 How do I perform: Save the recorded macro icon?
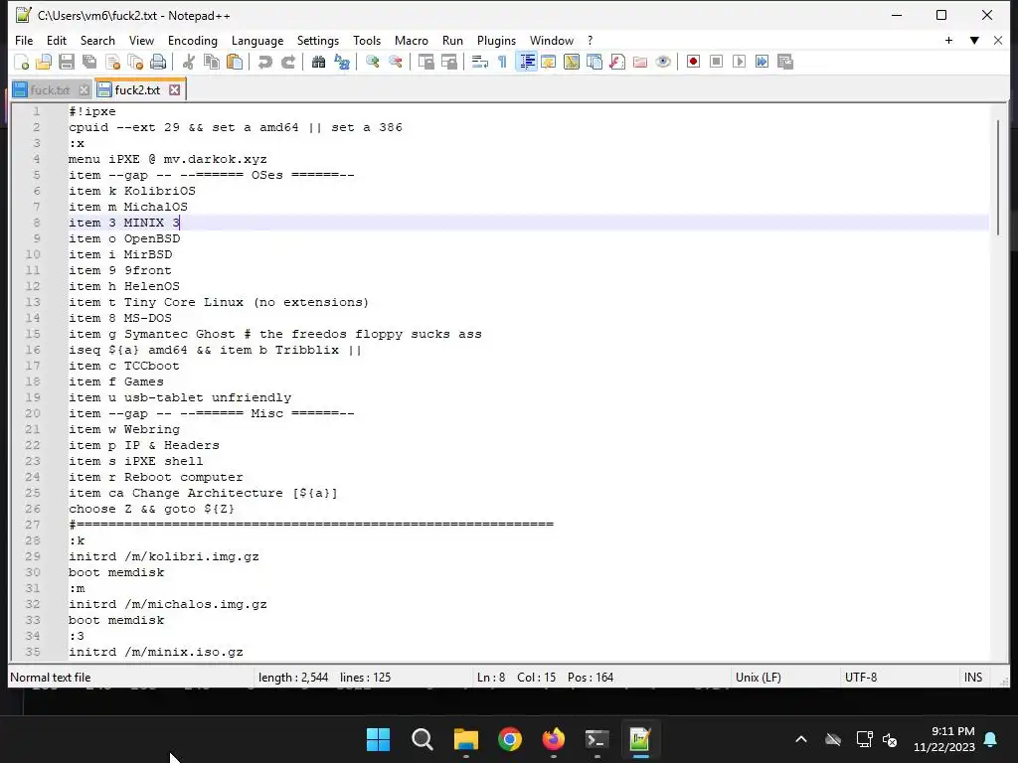[785, 62]
